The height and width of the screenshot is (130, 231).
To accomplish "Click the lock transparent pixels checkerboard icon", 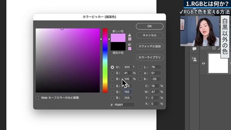I will 214,48.
